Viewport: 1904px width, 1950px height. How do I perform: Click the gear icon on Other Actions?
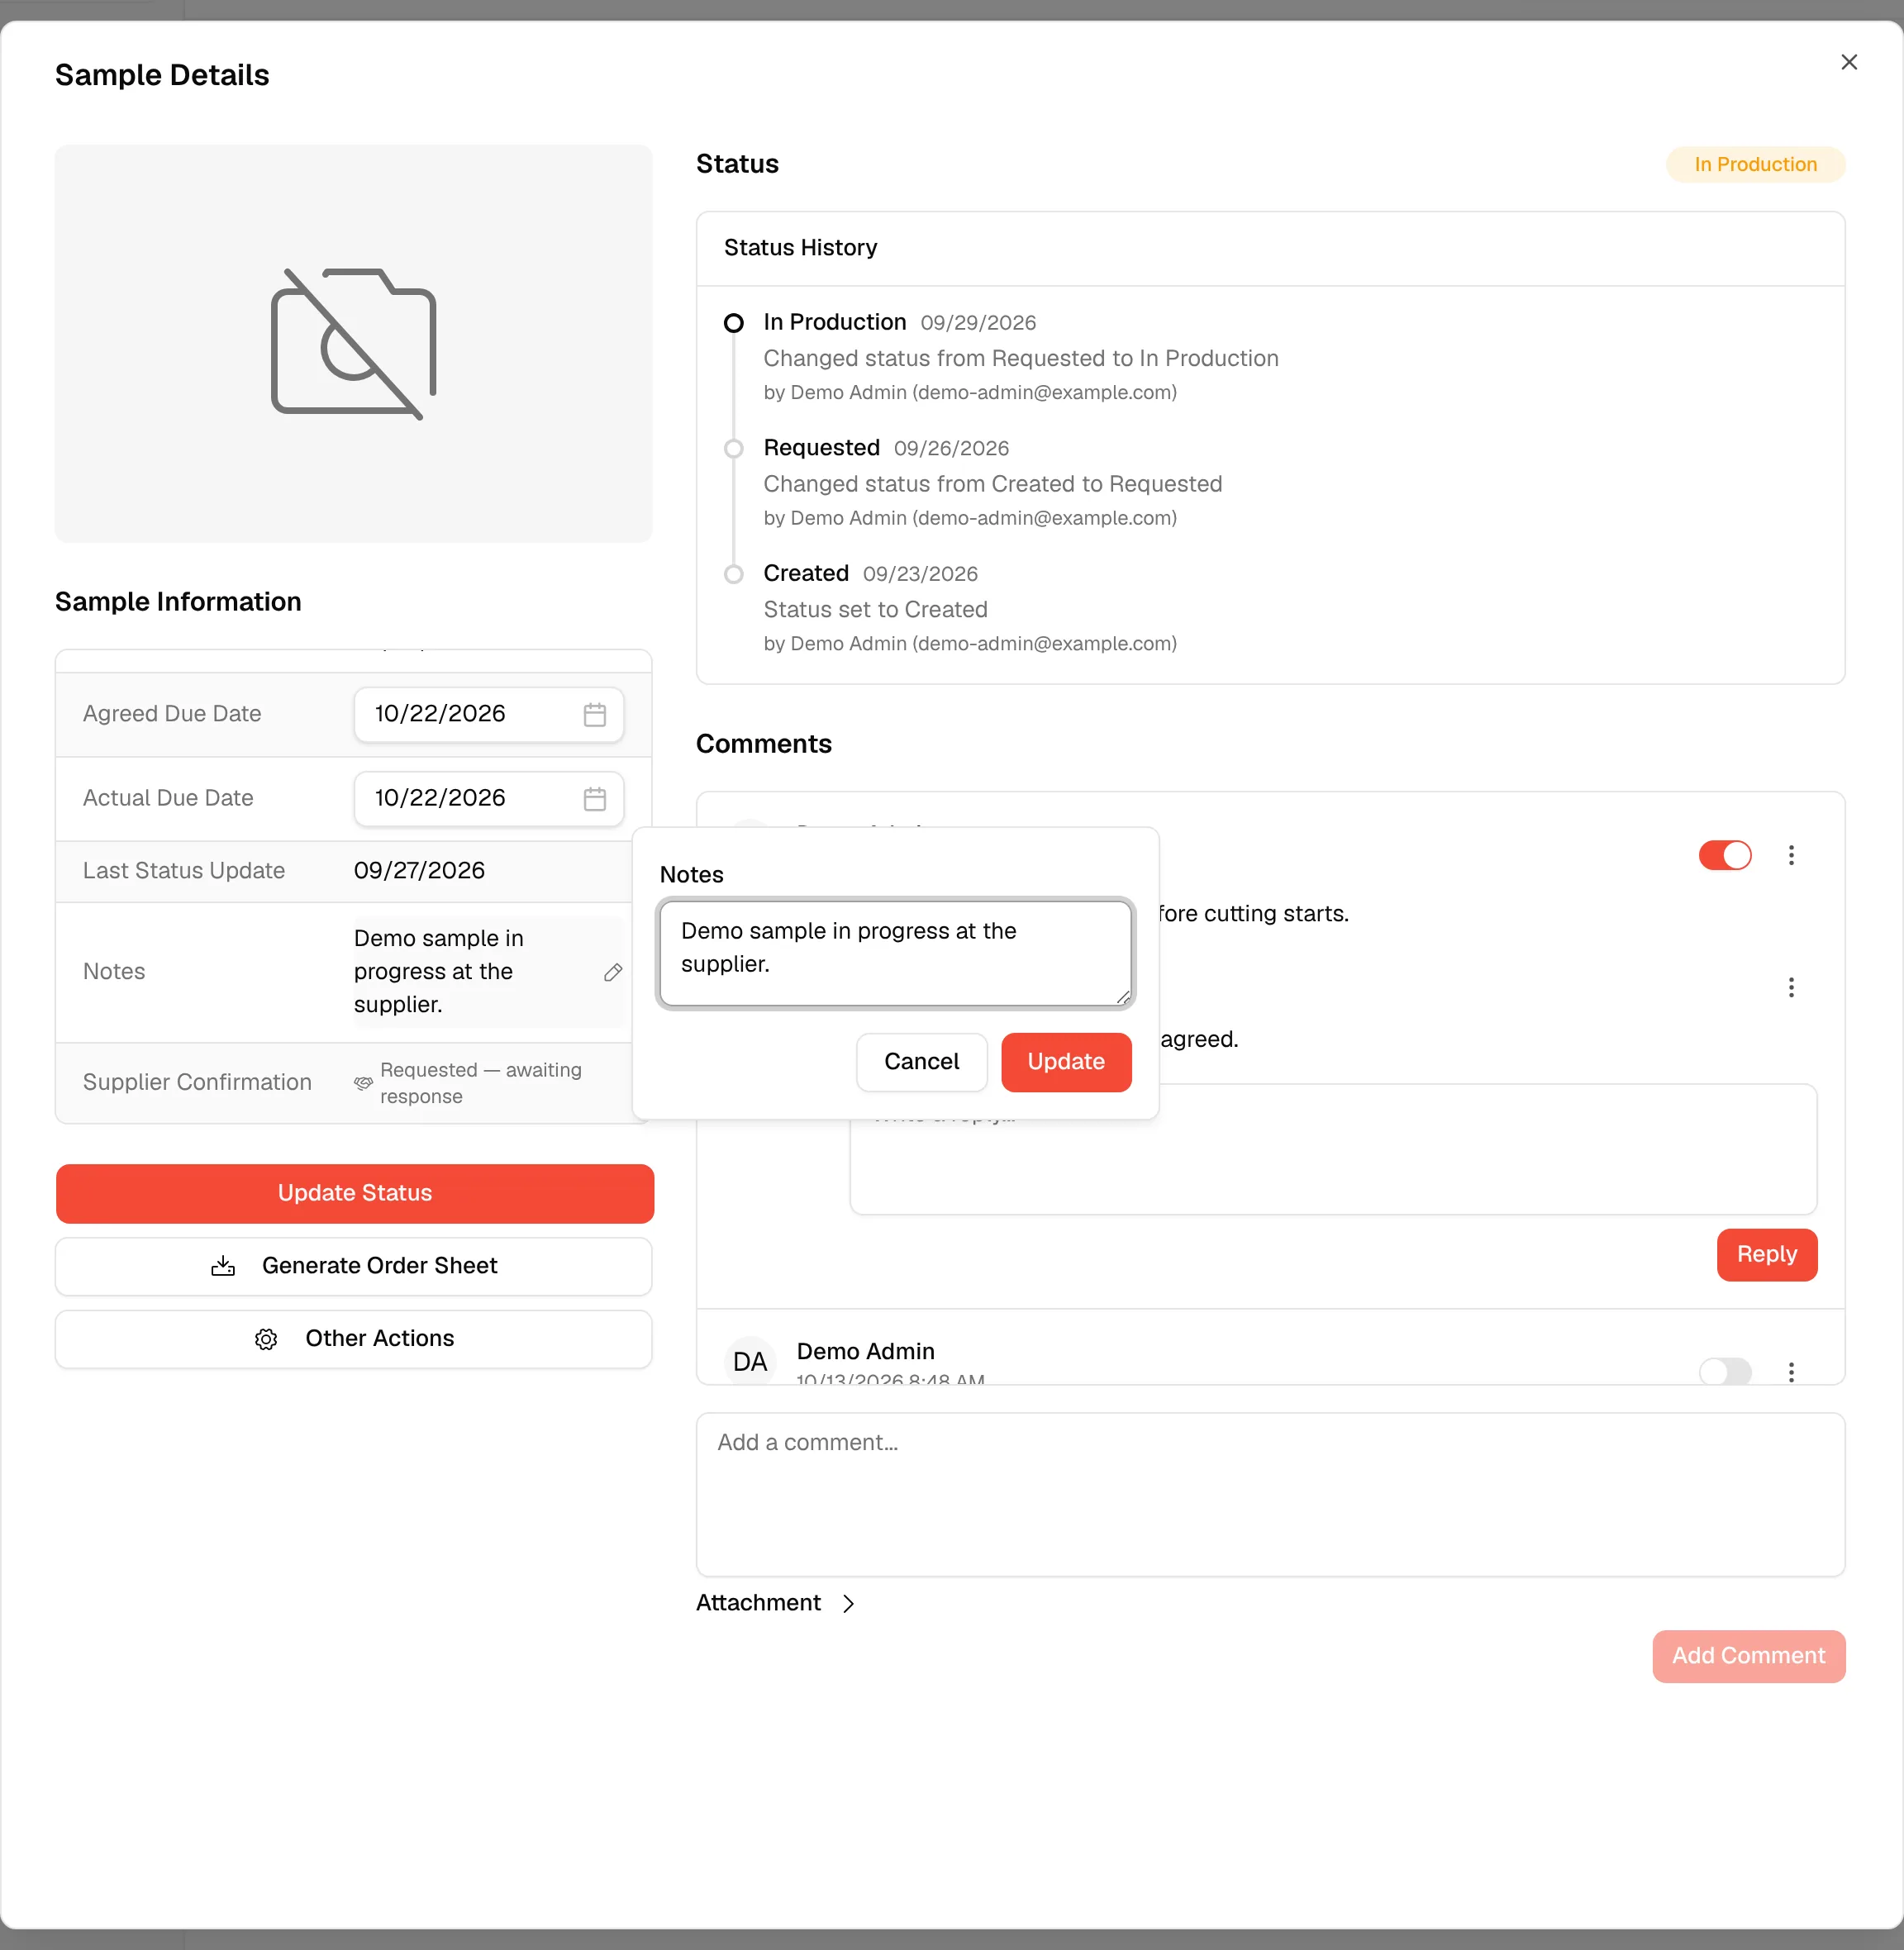(x=266, y=1339)
